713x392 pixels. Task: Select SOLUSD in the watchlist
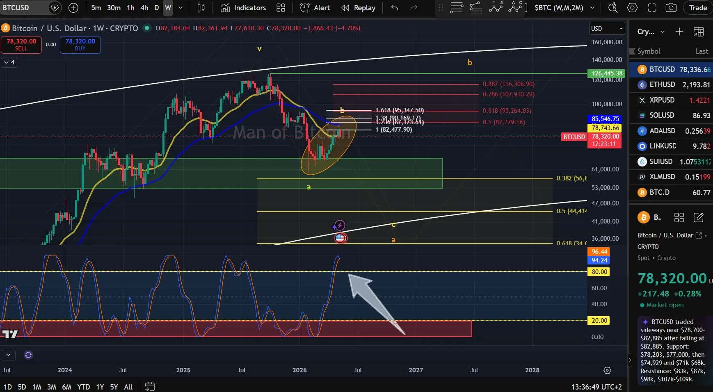coord(671,115)
